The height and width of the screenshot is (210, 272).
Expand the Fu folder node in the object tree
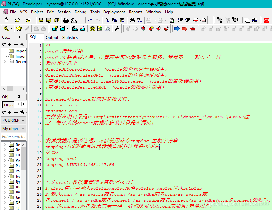[5, 155]
